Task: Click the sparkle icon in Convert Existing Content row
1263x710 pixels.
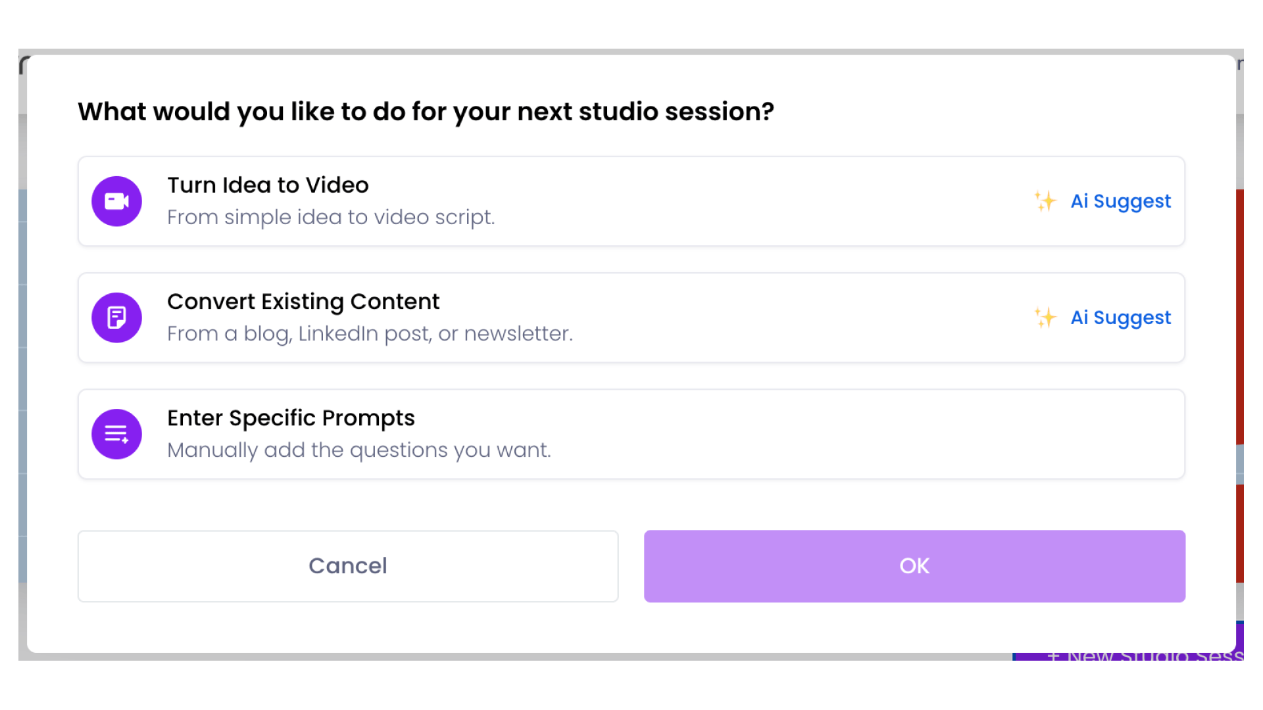Action: click(1045, 318)
